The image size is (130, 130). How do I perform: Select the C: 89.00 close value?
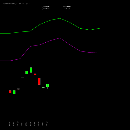pos(45,7)
